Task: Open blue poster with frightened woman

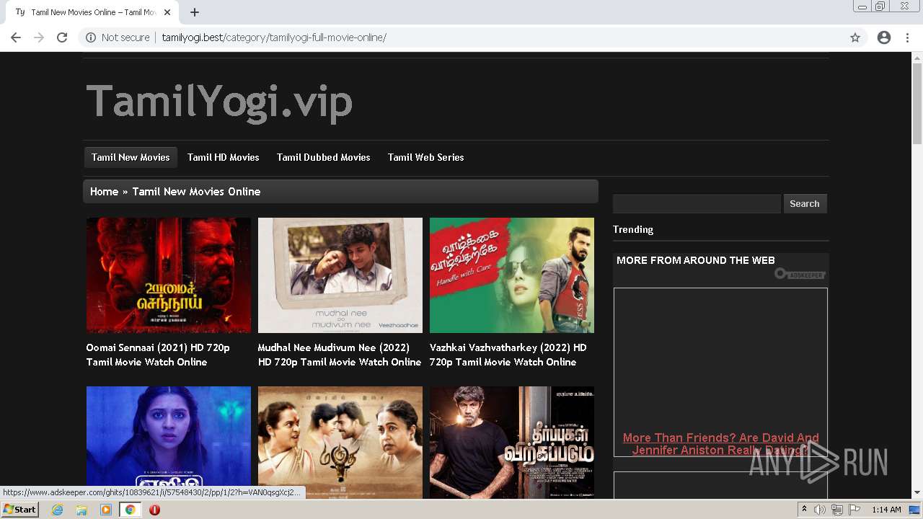Action: click(169, 442)
